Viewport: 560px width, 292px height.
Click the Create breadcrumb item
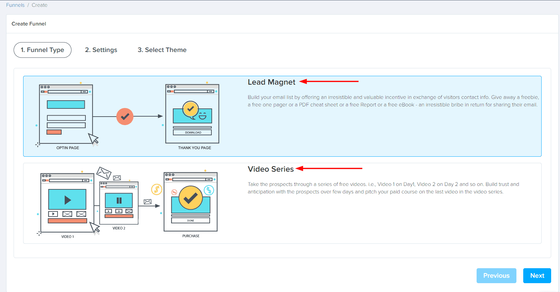(x=39, y=5)
